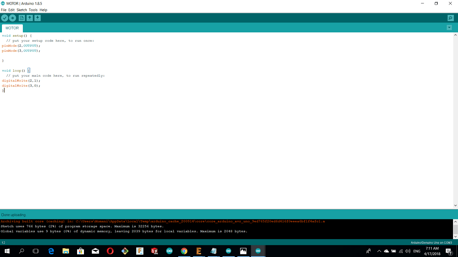Image resolution: width=458 pixels, height=257 pixels.
Task: Open the Serial Monitor magnifier icon
Action: tap(450, 18)
